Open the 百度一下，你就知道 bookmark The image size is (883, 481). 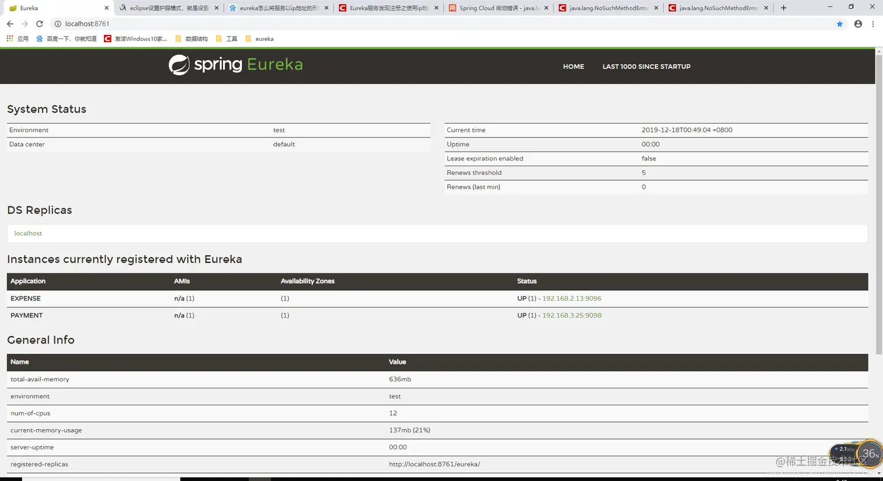[66, 38]
